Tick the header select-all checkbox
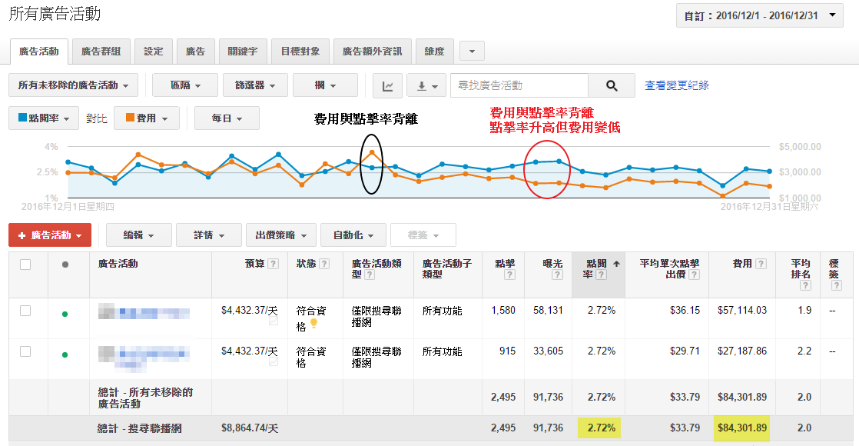This screenshot has height=446, width=859. [25, 265]
